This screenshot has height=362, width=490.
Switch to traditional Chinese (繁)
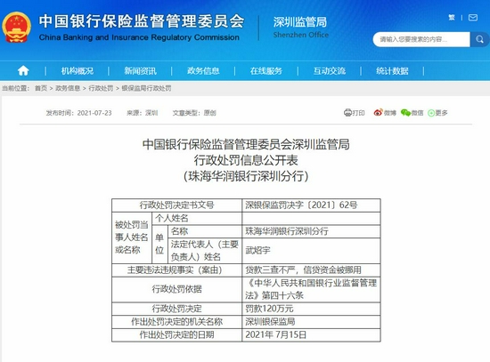point(452,18)
